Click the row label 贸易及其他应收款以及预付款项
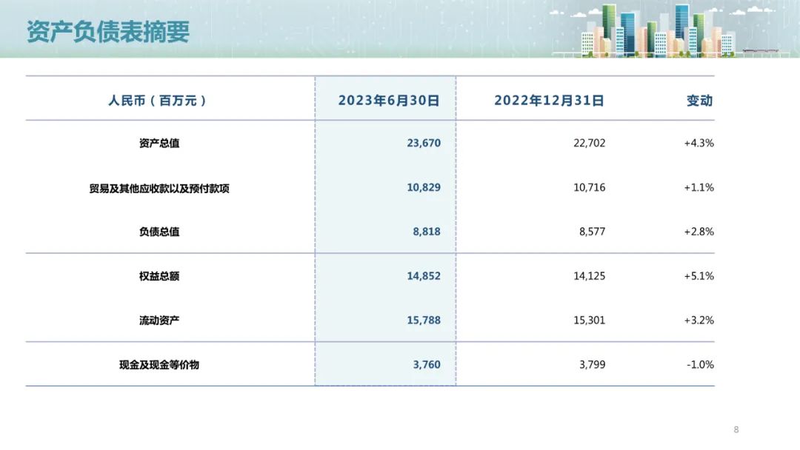Image resolution: width=800 pixels, height=450 pixels. tap(159, 188)
